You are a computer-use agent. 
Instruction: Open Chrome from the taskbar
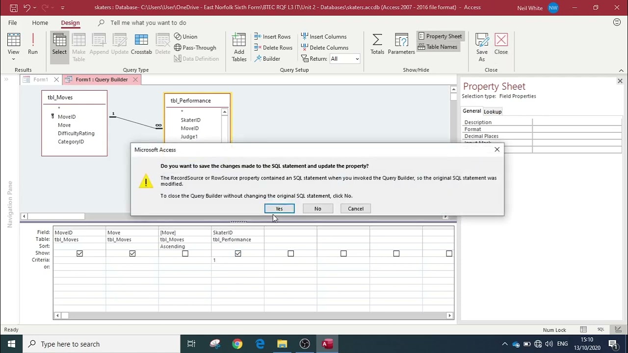pyautogui.click(x=237, y=344)
